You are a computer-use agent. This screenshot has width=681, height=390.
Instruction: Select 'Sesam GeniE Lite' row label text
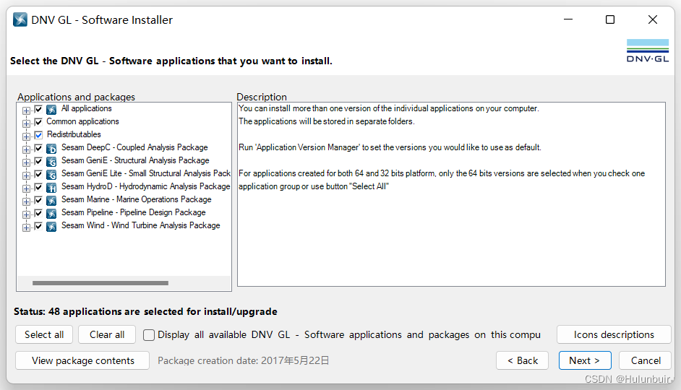(146, 173)
